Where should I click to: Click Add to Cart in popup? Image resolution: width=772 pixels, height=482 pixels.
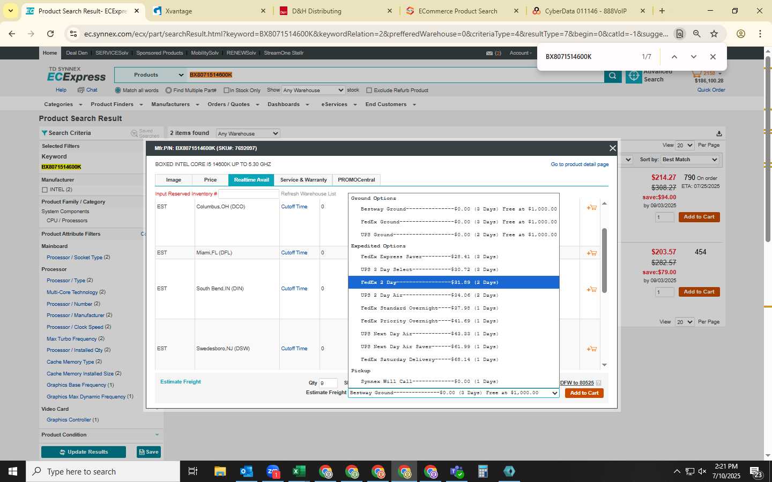click(x=584, y=393)
